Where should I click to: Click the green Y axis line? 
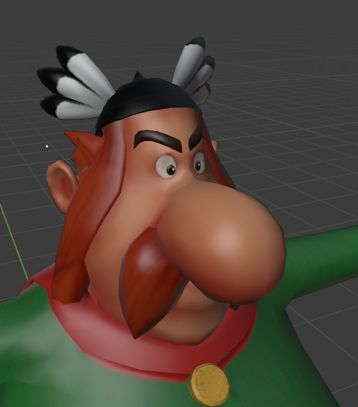click(x=14, y=242)
